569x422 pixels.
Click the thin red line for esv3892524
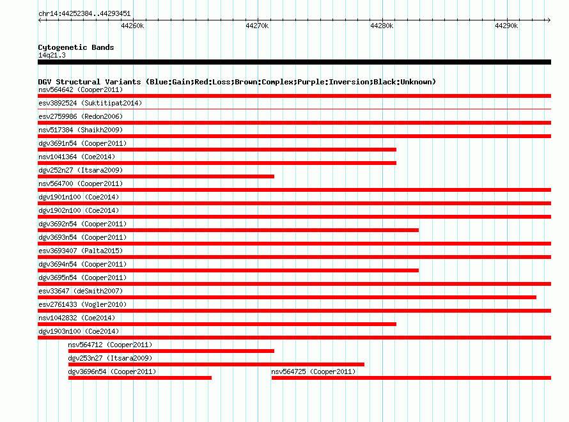(x=294, y=109)
